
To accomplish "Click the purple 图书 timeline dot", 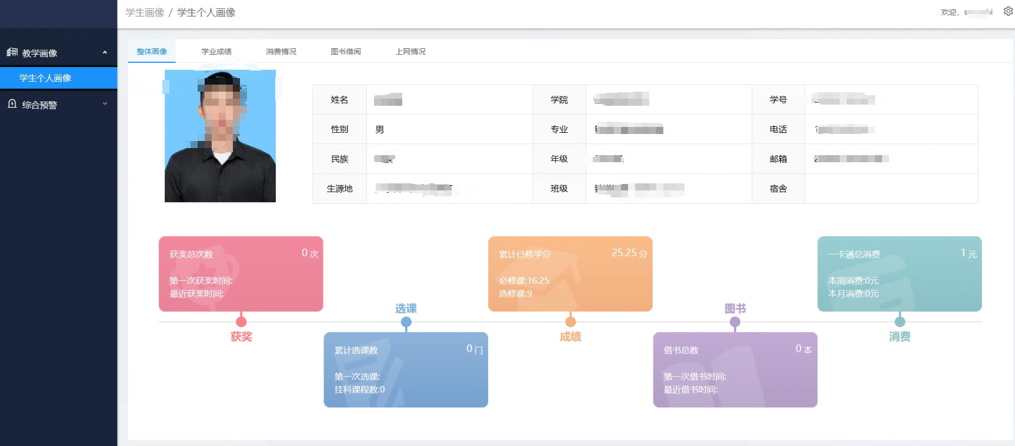I will [735, 322].
